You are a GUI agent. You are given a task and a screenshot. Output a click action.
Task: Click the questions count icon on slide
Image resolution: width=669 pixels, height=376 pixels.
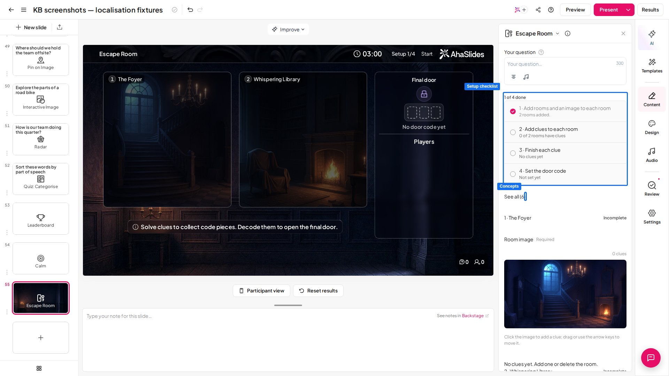click(462, 262)
